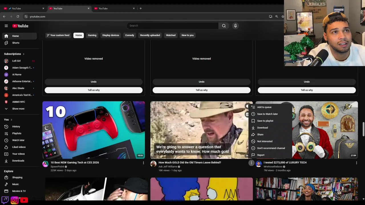
Task: Select the Gaming filter chip
Action: tap(92, 35)
